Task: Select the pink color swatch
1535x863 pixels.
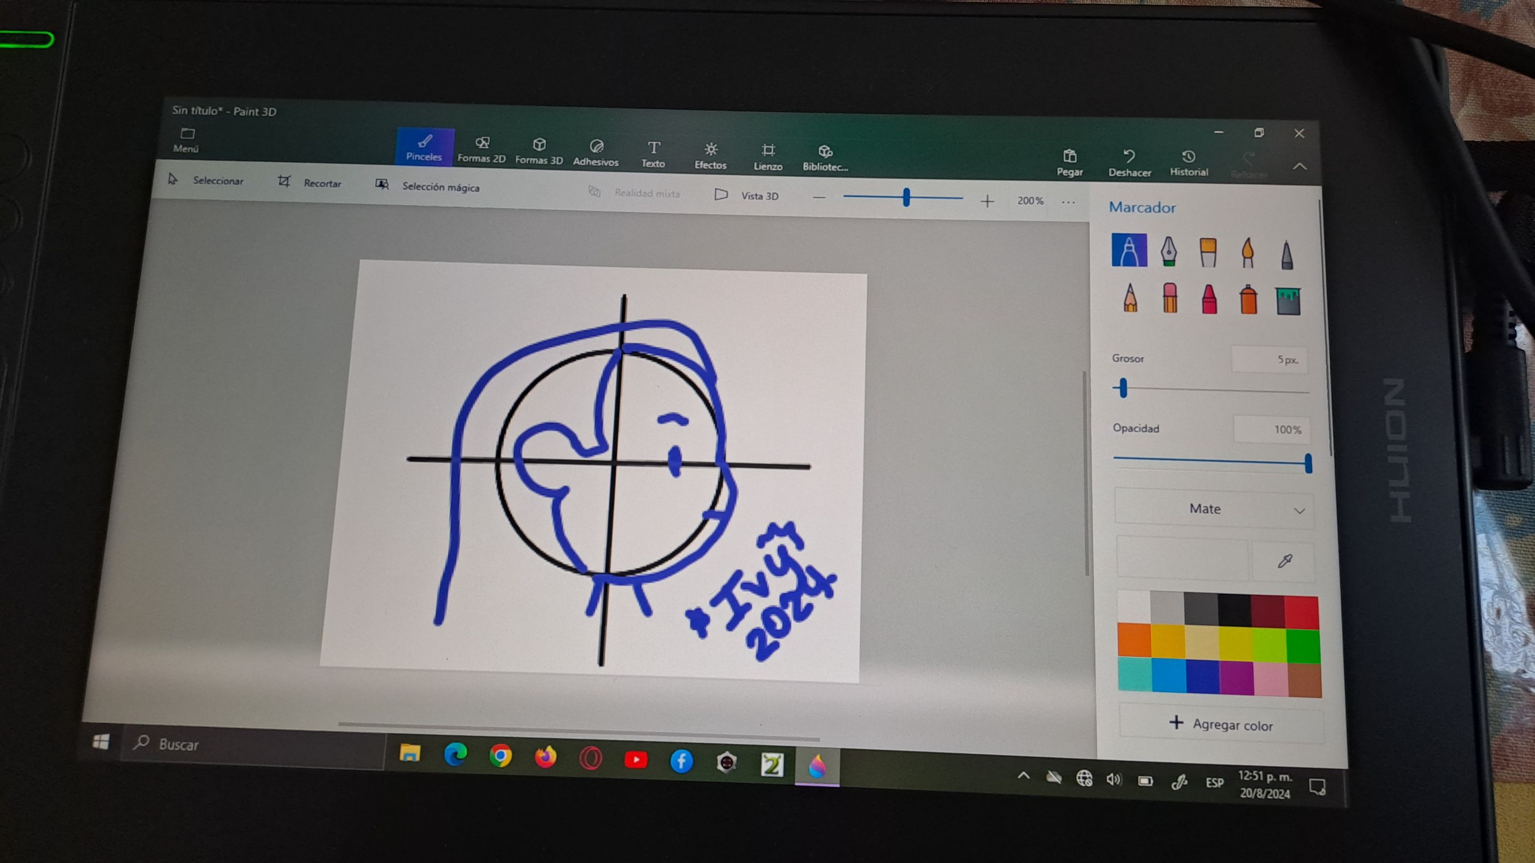Action: pos(1271,679)
